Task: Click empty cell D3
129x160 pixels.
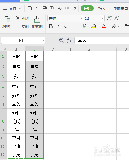Action: (71, 77)
